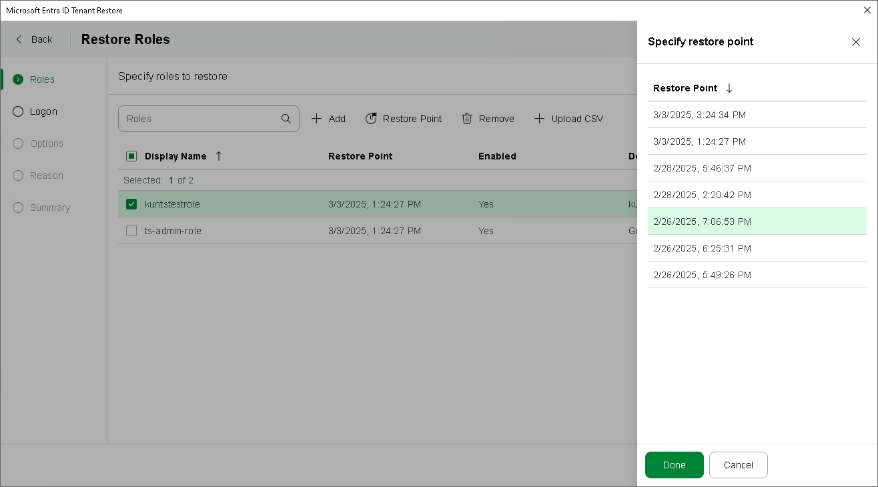
Task: Open the Restore Point clock icon
Action: click(x=371, y=119)
